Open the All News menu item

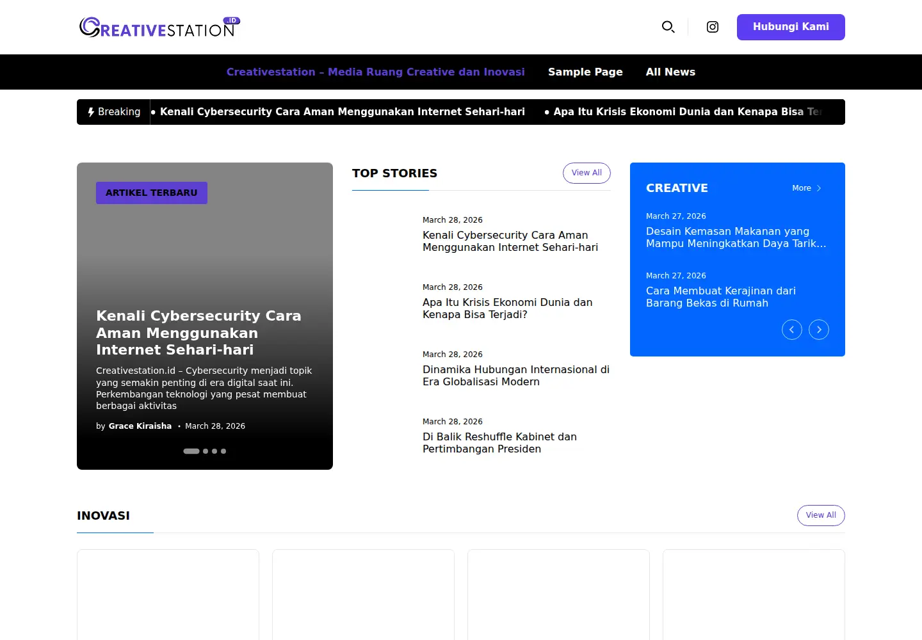pyautogui.click(x=670, y=72)
